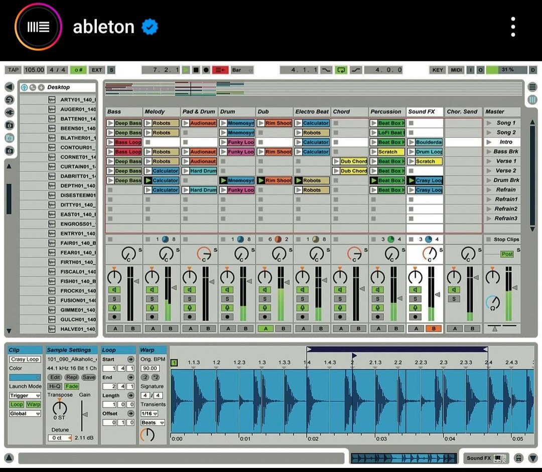The image size is (542, 472).
Task: Click the Sound FX device view selector
Action: [x=486, y=458]
